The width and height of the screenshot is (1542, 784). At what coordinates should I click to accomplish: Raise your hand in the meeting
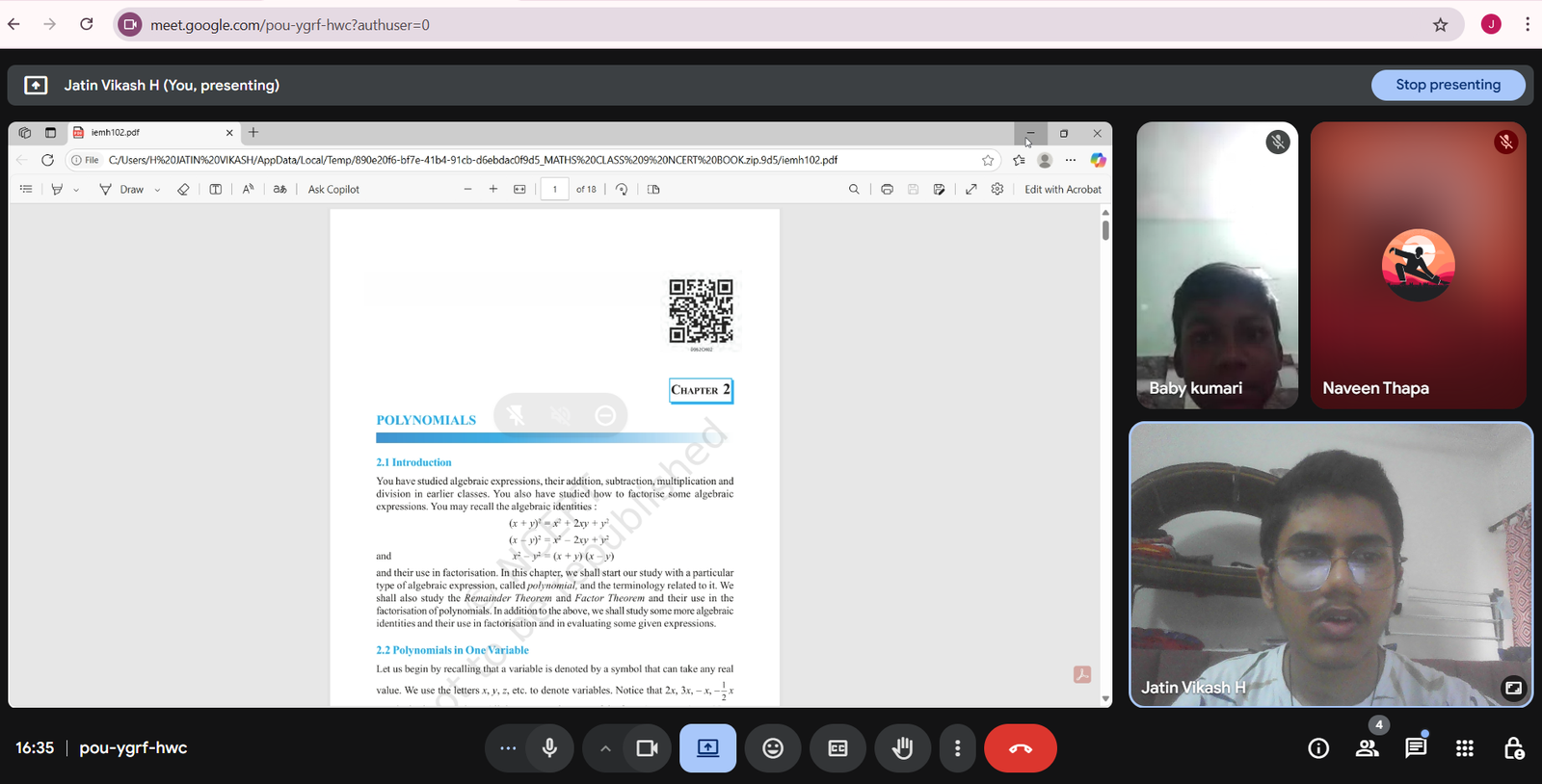(x=902, y=748)
